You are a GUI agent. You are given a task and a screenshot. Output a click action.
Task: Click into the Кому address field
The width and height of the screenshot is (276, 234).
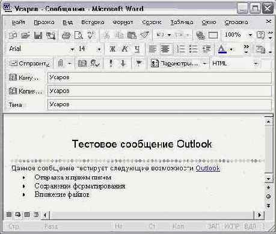(159, 77)
